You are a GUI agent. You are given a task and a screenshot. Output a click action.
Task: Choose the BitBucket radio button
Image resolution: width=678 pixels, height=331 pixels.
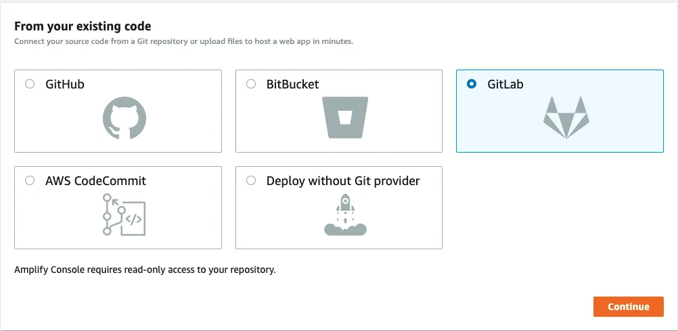251,84
